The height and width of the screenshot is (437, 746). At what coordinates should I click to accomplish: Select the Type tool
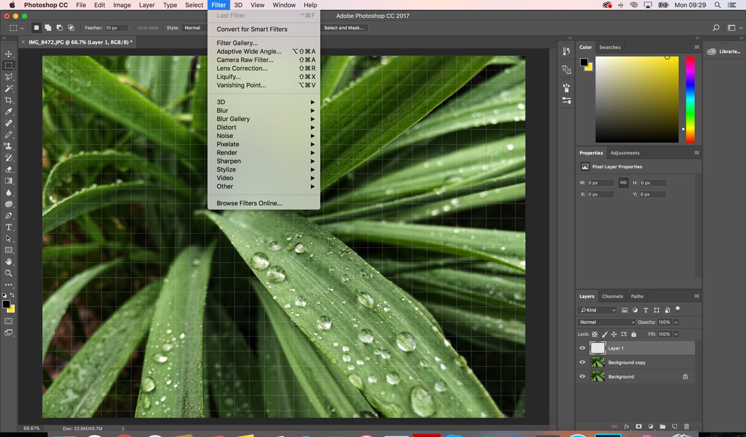point(9,228)
